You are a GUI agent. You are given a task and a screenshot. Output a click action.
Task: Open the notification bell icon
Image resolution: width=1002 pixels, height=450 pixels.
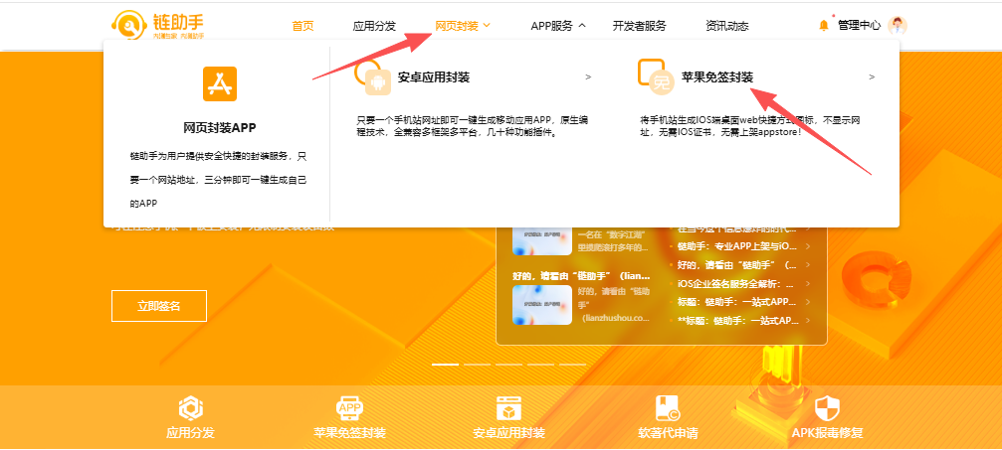pyautogui.click(x=823, y=26)
